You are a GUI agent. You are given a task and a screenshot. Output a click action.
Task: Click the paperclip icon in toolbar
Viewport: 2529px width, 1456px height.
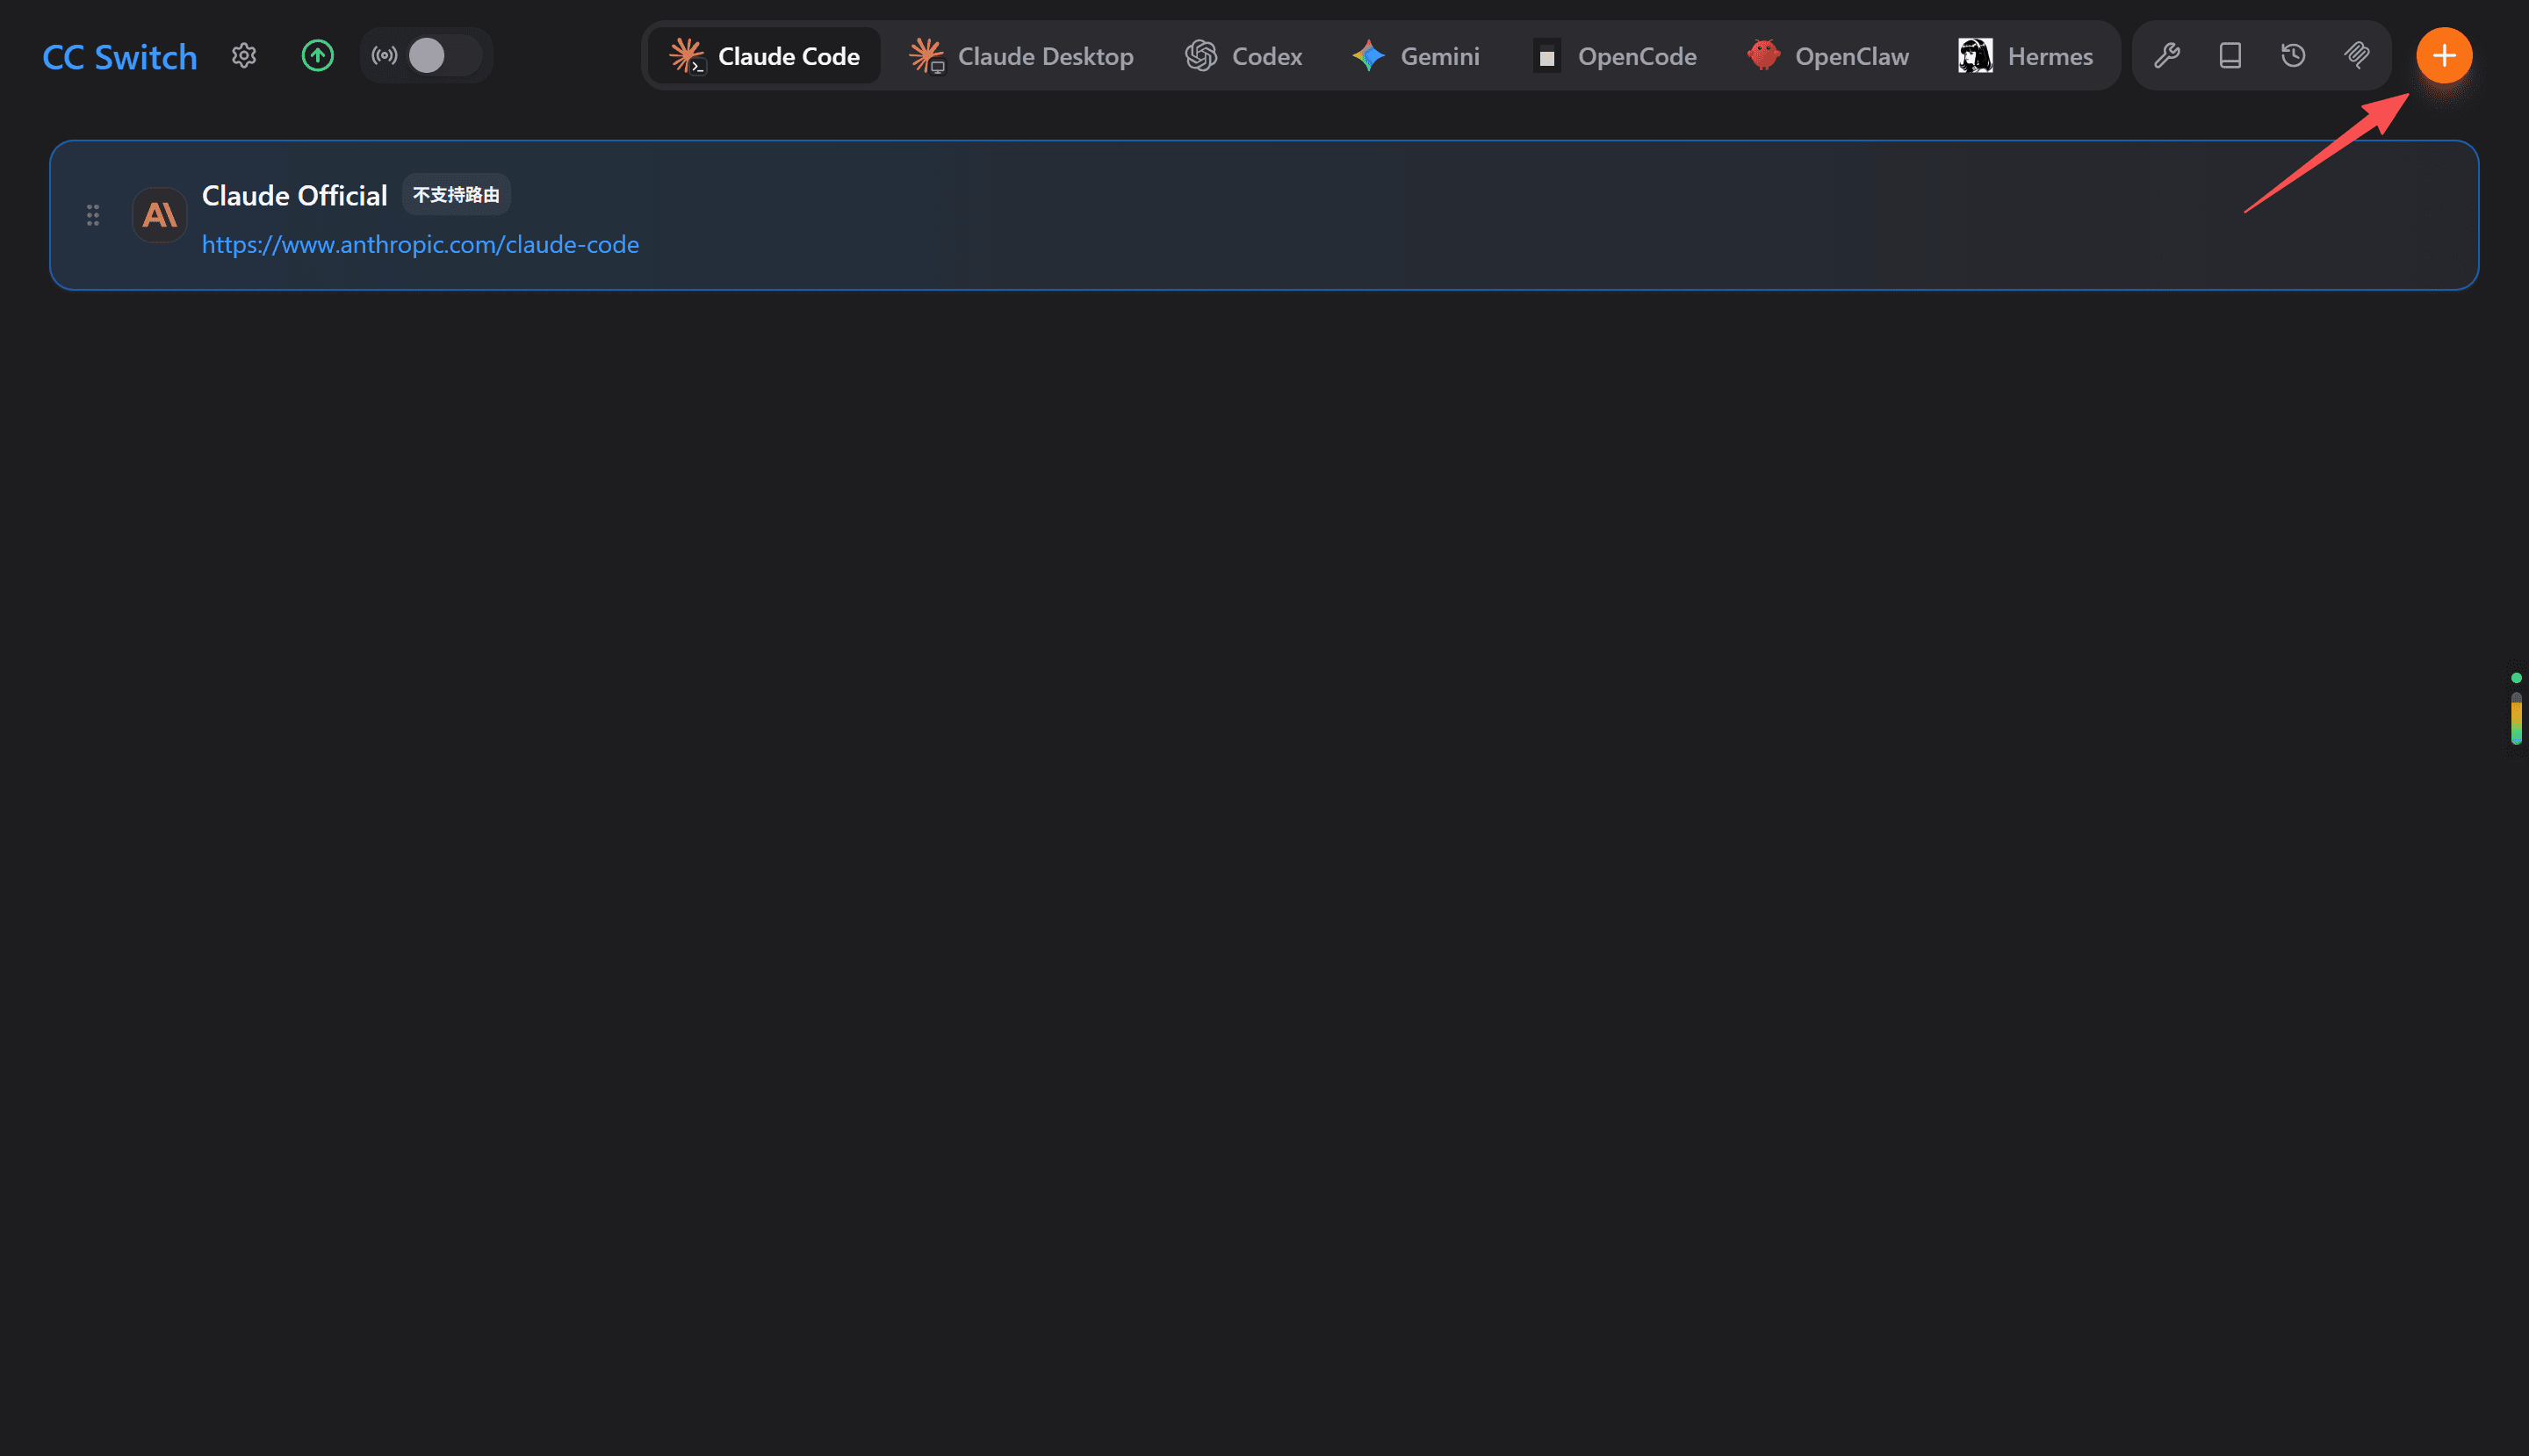2357,55
